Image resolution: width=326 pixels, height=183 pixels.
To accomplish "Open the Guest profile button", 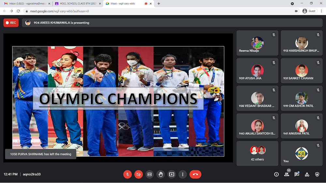I will coord(309,11).
